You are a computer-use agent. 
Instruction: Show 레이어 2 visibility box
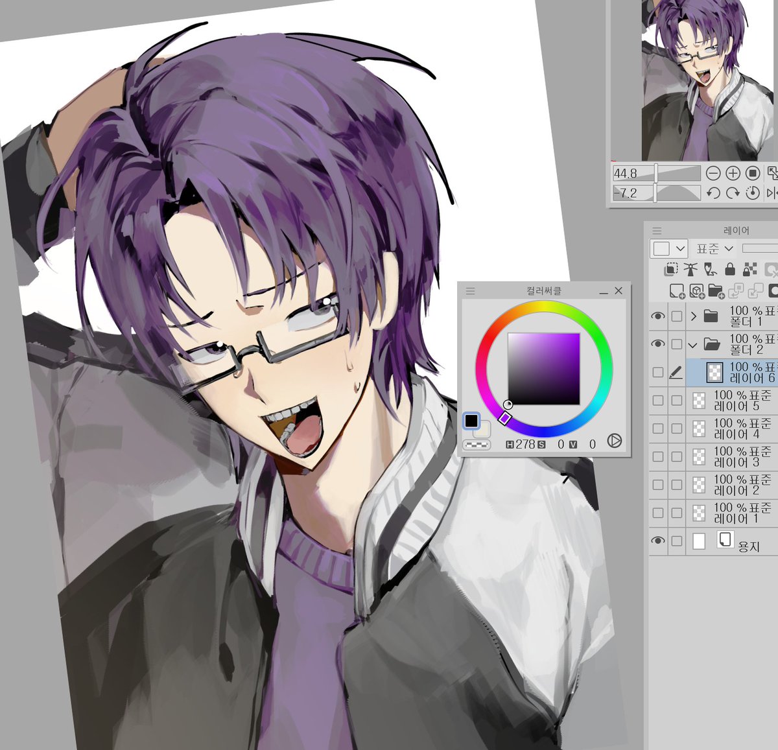(x=658, y=485)
